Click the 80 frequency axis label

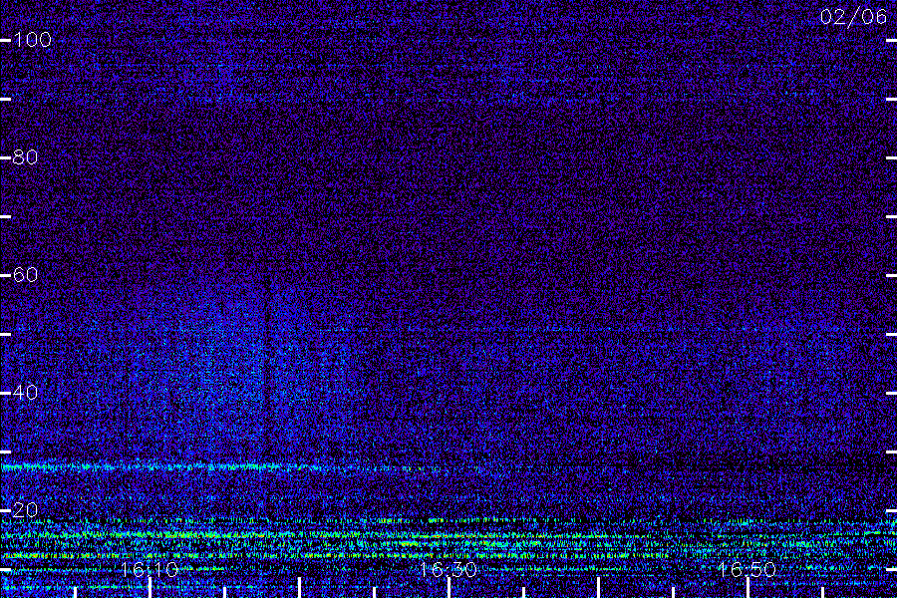(x=25, y=157)
